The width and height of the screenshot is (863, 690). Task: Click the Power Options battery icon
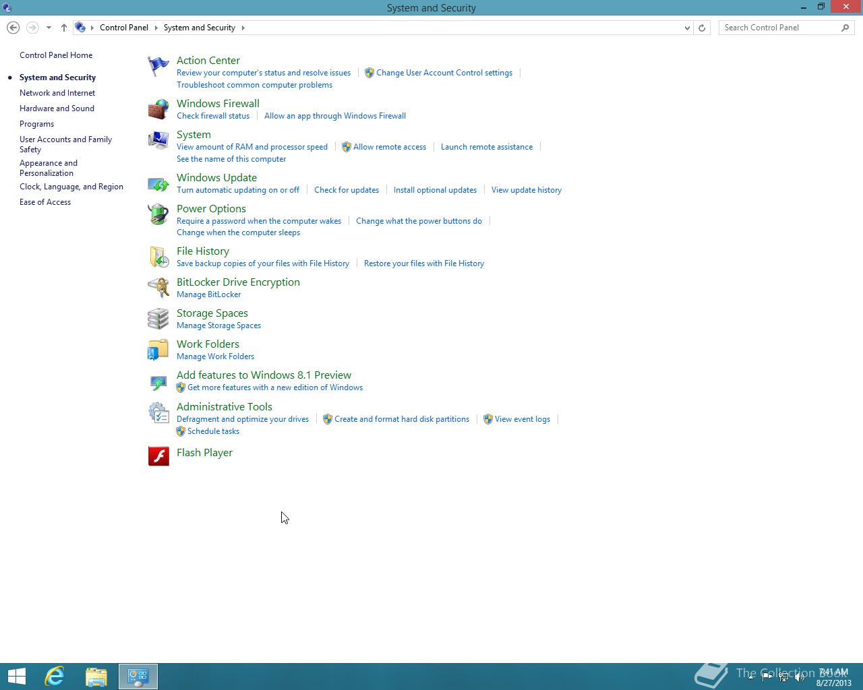pyautogui.click(x=158, y=214)
